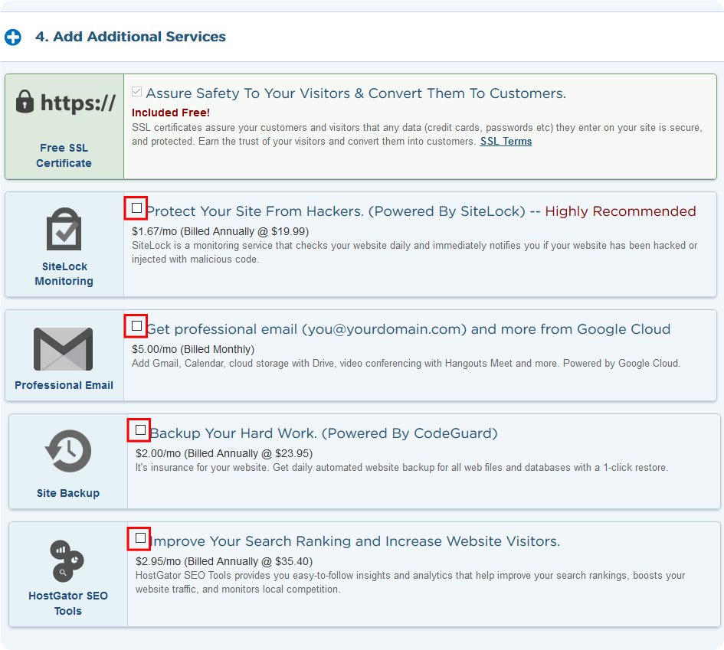Click the Professional Email envelope icon
The width and height of the screenshot is (724, 650).
[64, 349]
